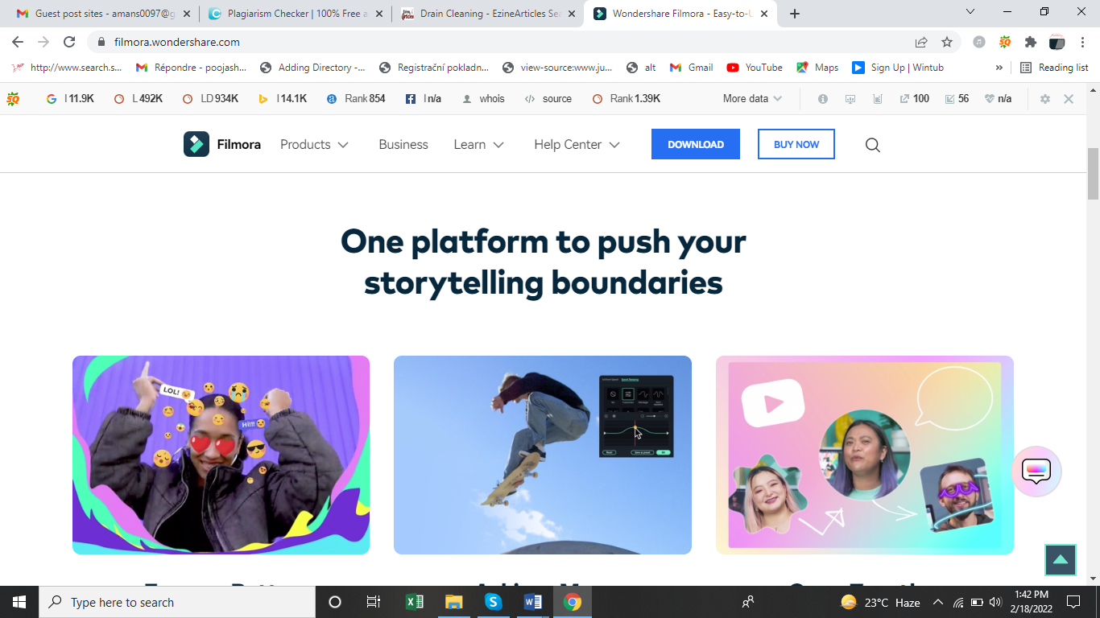This screenshot has width=1100, height=618.
Task: Click the internal links count 56
Action: coord(957,99)
